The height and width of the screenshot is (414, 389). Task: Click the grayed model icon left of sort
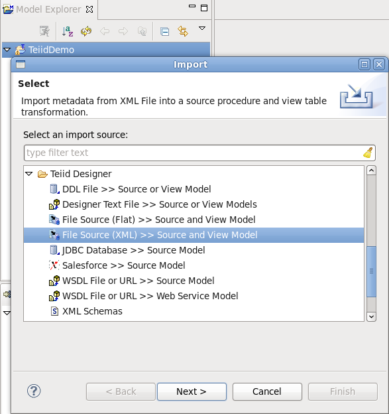[44, 31]
